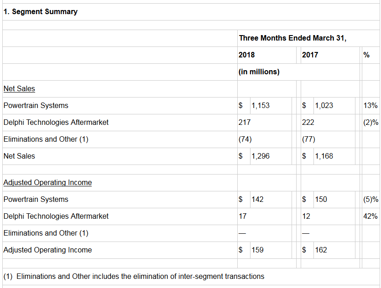Viewport: 381px width, 288px height.
Task: Click the 162 adjusted operating income total
Action: point(321,250)
